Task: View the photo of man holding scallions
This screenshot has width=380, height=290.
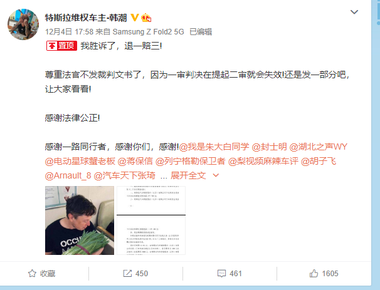Action: (80, 220)
